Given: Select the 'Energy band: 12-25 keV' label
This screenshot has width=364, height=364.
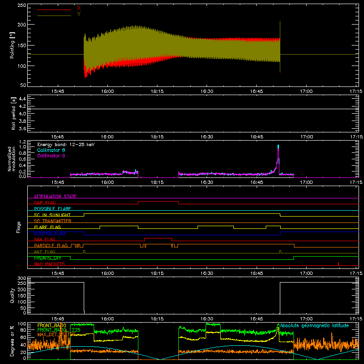Looking at the screenshot, I should click(66, 145).
